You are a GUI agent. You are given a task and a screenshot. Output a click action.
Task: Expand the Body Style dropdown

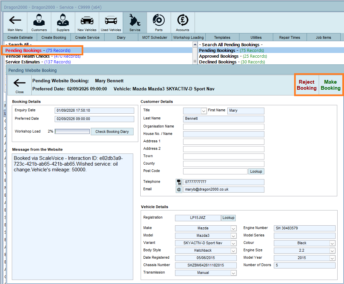point(233,251)
